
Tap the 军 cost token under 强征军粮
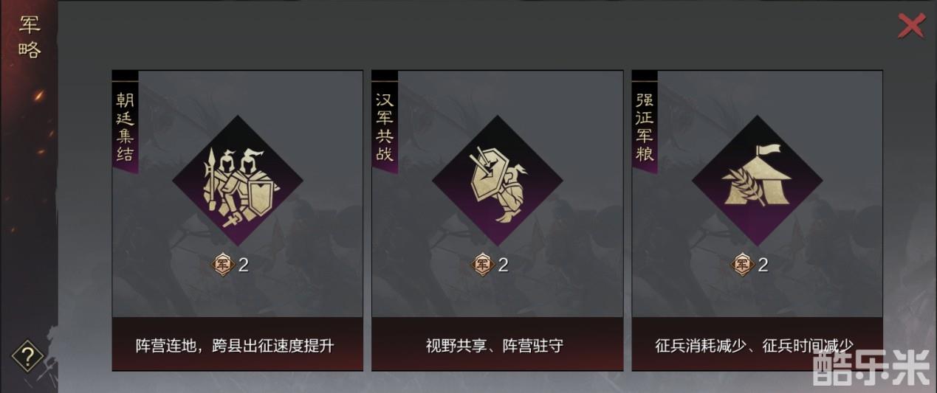tap(743, 265)
